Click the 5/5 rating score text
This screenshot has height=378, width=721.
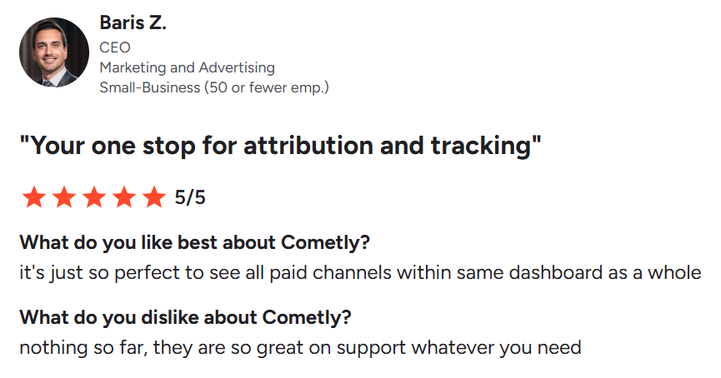coord(190,197)
